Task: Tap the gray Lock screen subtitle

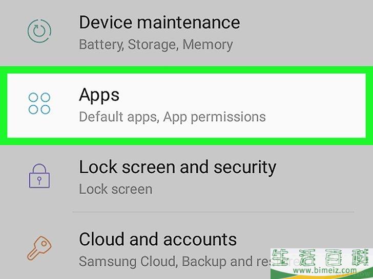Action: 116,189
